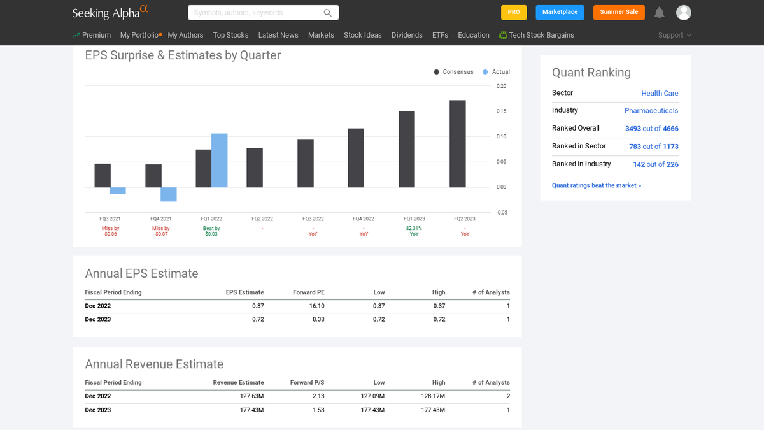Open the Premium menu item
Viewport: 764px width, 430px height.
[x=96, y=35]
